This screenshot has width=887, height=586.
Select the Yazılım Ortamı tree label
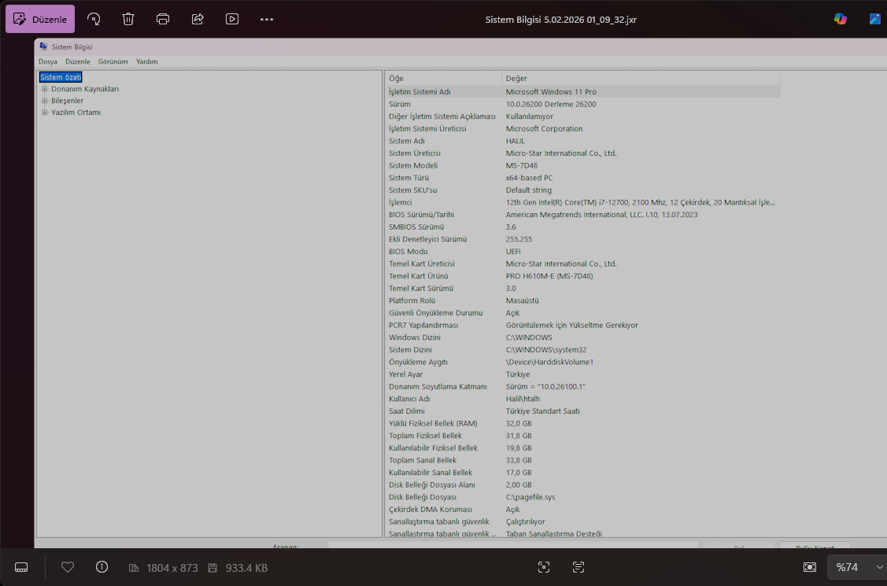tap(76, 112)
